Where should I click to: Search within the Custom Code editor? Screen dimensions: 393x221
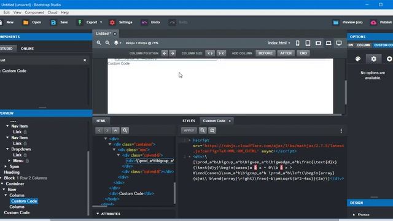tap(203, 130)
